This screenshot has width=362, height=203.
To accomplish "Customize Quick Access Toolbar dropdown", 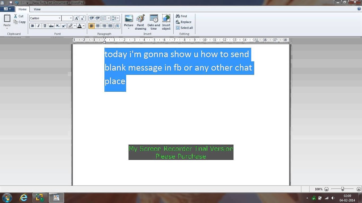I will 27,3.
